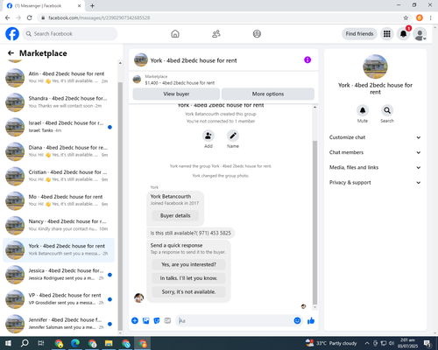Reload the browser page
The height and width of the screenshot is (350, 438).
30,17
